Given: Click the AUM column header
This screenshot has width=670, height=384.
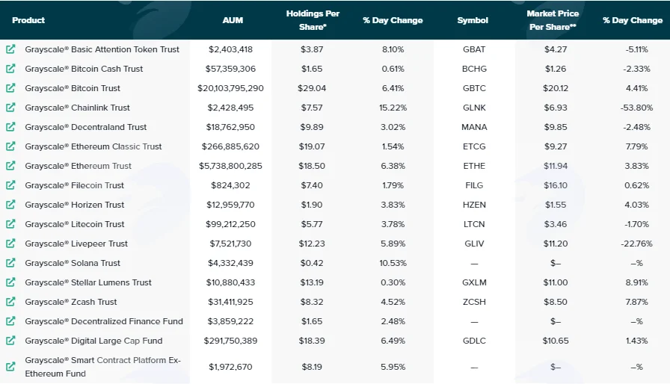Looking at the screenshot, I should (233, 20).
